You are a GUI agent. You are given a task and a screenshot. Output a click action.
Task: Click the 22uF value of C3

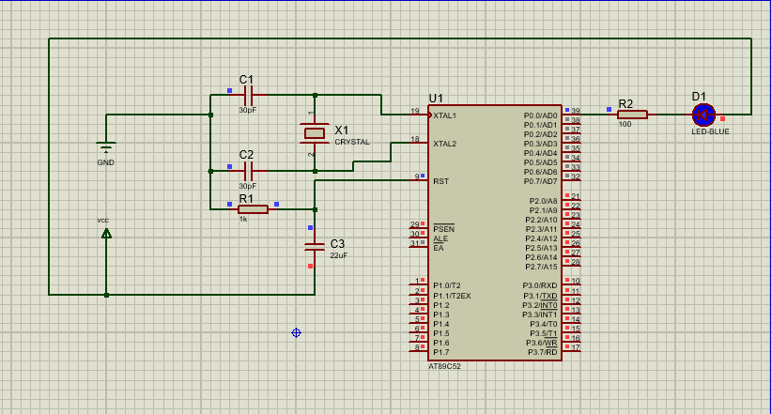[x=339, y=255]
